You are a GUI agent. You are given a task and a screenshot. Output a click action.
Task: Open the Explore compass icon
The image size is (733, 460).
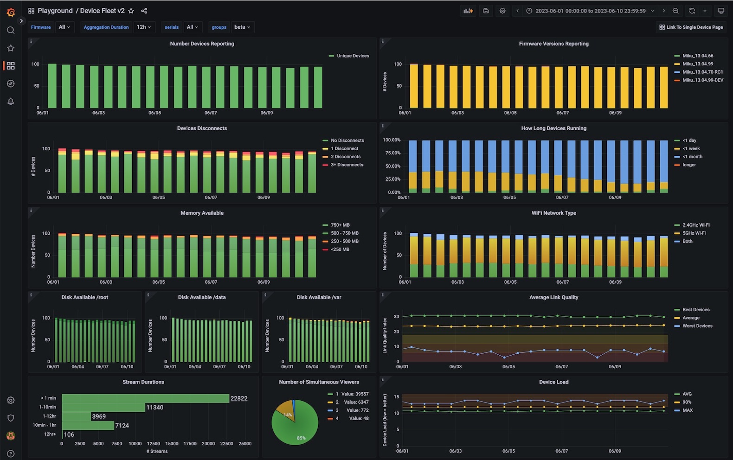[11, 83]
